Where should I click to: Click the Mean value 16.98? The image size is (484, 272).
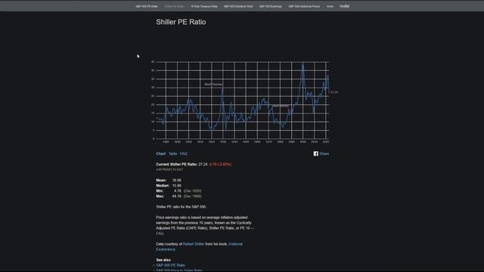[x=176, y=181]
